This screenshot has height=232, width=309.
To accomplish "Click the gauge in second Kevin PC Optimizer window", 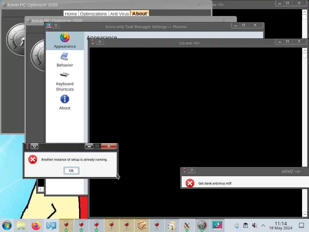I will click(x=37, y=56).
